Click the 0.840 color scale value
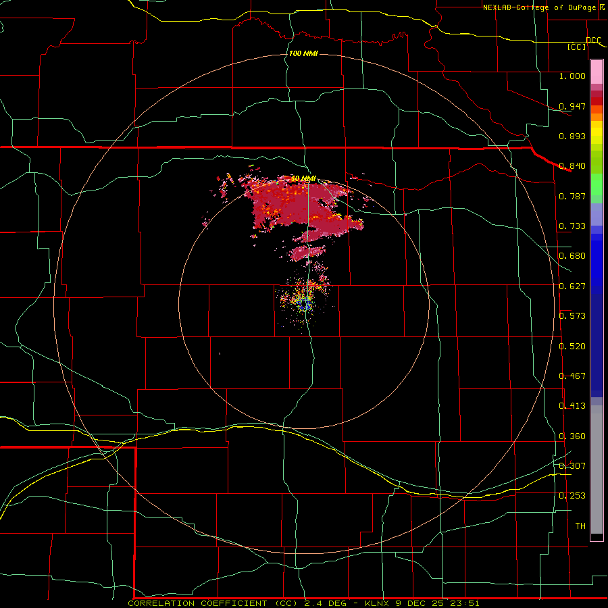The width and height of the screenshot is (608, 608). pyautogui.click(x=572, y=166)
